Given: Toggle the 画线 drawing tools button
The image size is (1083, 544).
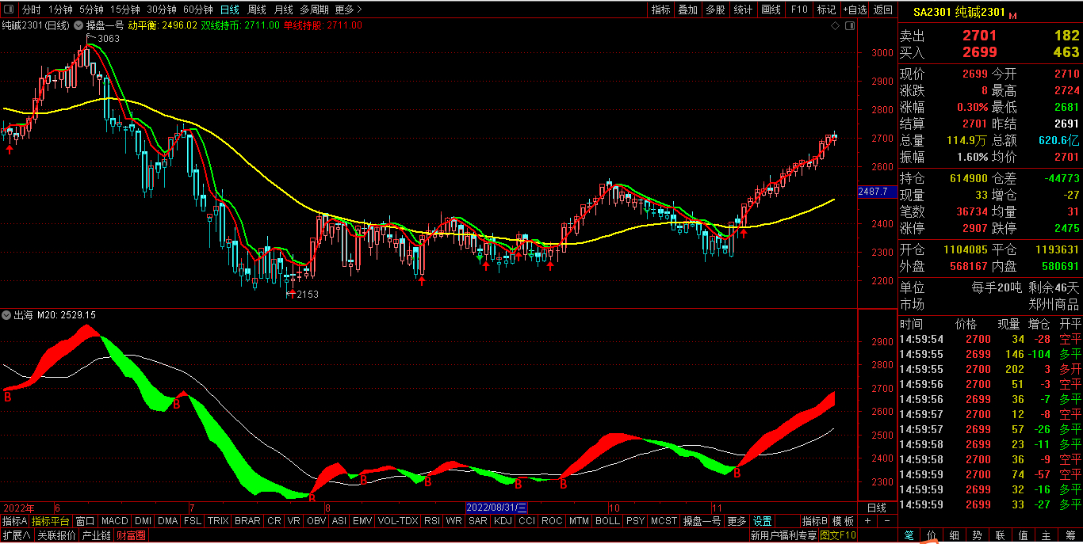Looking at the screenshot, I should [x=771, y=10].
